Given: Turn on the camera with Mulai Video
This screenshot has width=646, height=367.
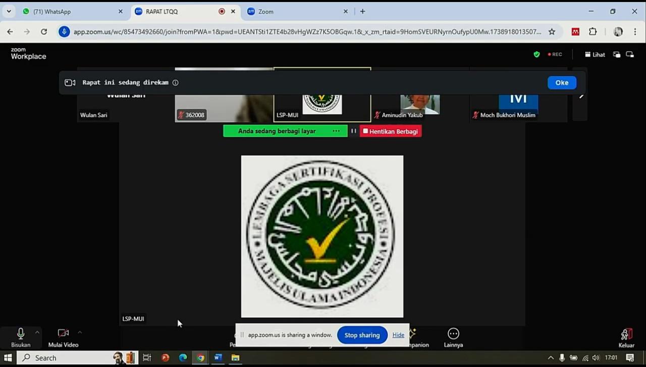Looking at the screenshot, I should pos(63,338).
